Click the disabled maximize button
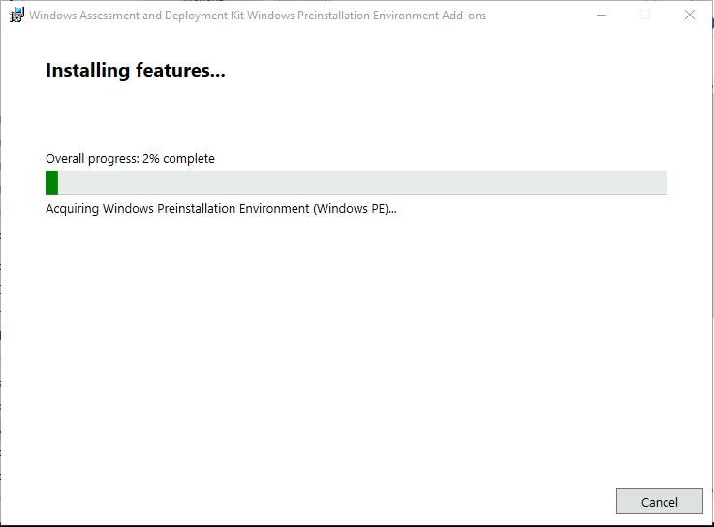Screen dimensions: 714x527 645,15
